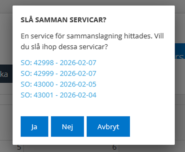Select calendar day 6 behind the dialog

[x=114, y=148]
